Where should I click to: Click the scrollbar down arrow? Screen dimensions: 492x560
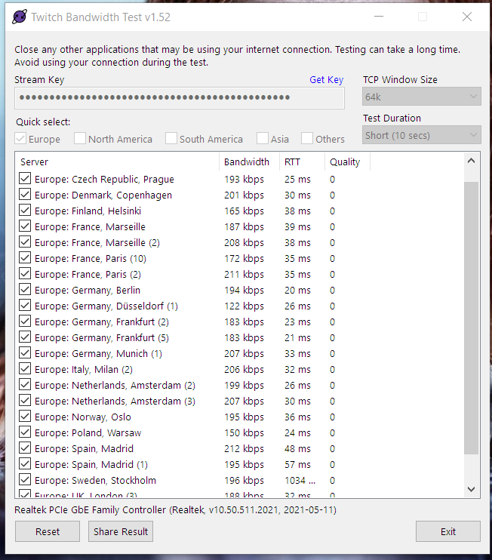472,489
